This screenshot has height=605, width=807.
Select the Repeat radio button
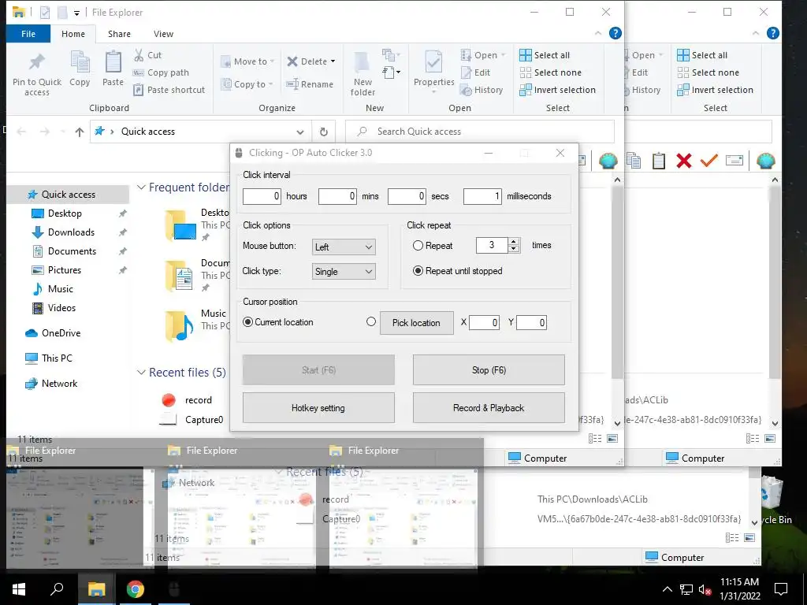click(x=418, y=246)
